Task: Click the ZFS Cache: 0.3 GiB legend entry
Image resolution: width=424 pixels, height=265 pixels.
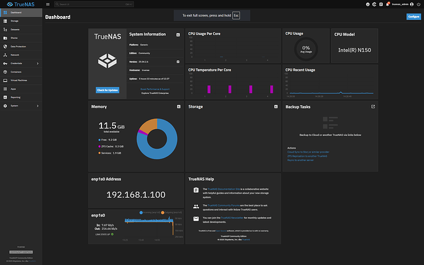Action: [111, 146]
